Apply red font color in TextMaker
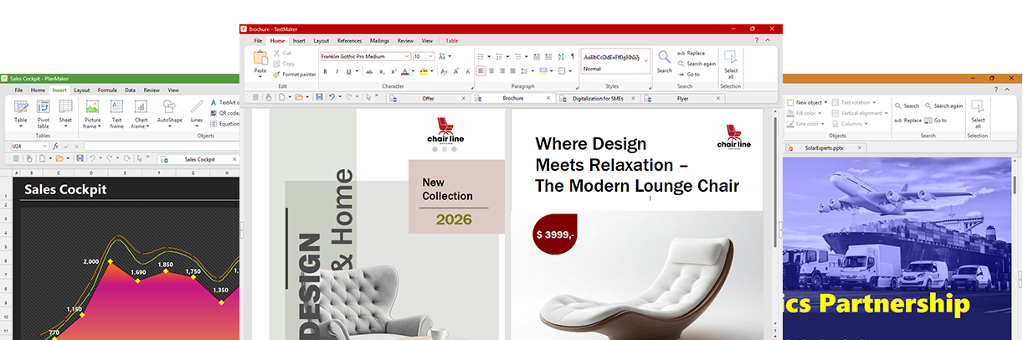The height and width of the screenshot is (340, 1023). point(404,72)
